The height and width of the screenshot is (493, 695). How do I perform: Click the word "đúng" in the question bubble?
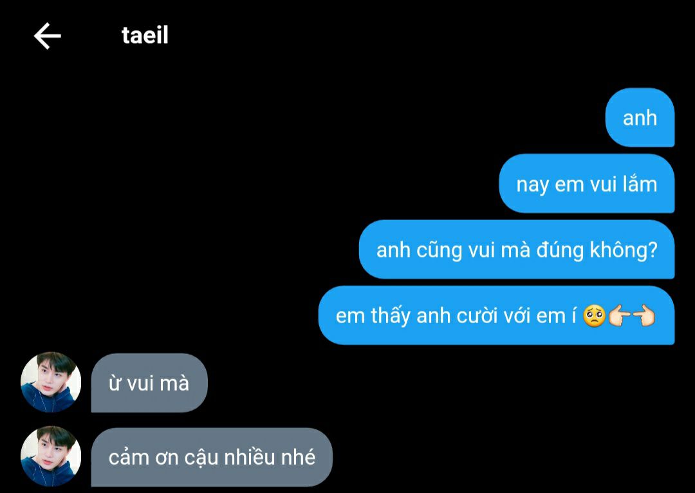(560, 250)
